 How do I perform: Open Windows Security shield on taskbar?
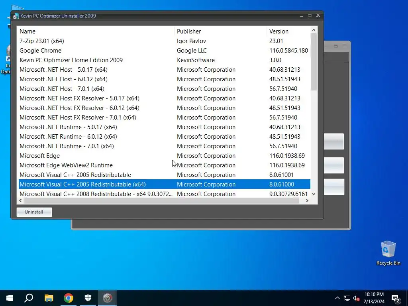[x=88, y=298]
